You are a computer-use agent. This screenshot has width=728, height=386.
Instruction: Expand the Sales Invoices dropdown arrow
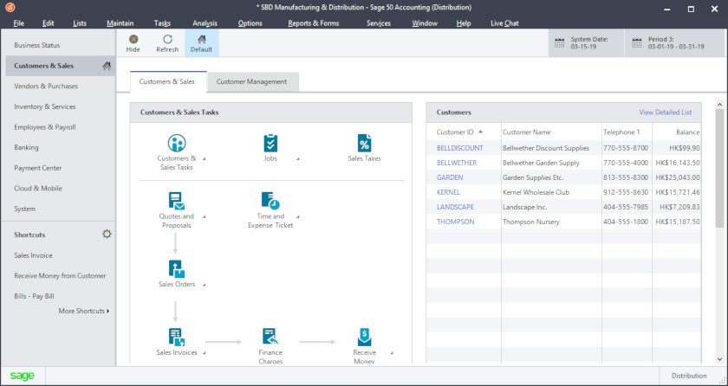tap(204, 354)
